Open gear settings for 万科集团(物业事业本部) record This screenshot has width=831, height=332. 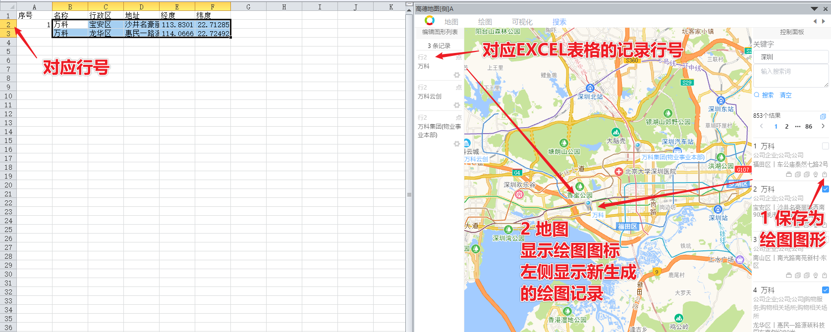(x=457, y=143)
